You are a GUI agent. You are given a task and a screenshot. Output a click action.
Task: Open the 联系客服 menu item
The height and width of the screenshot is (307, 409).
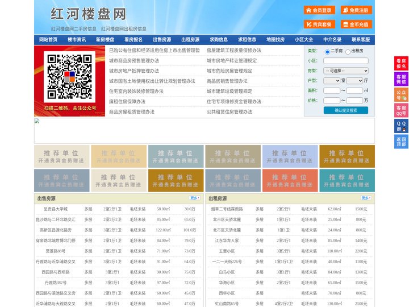point(361,40)
